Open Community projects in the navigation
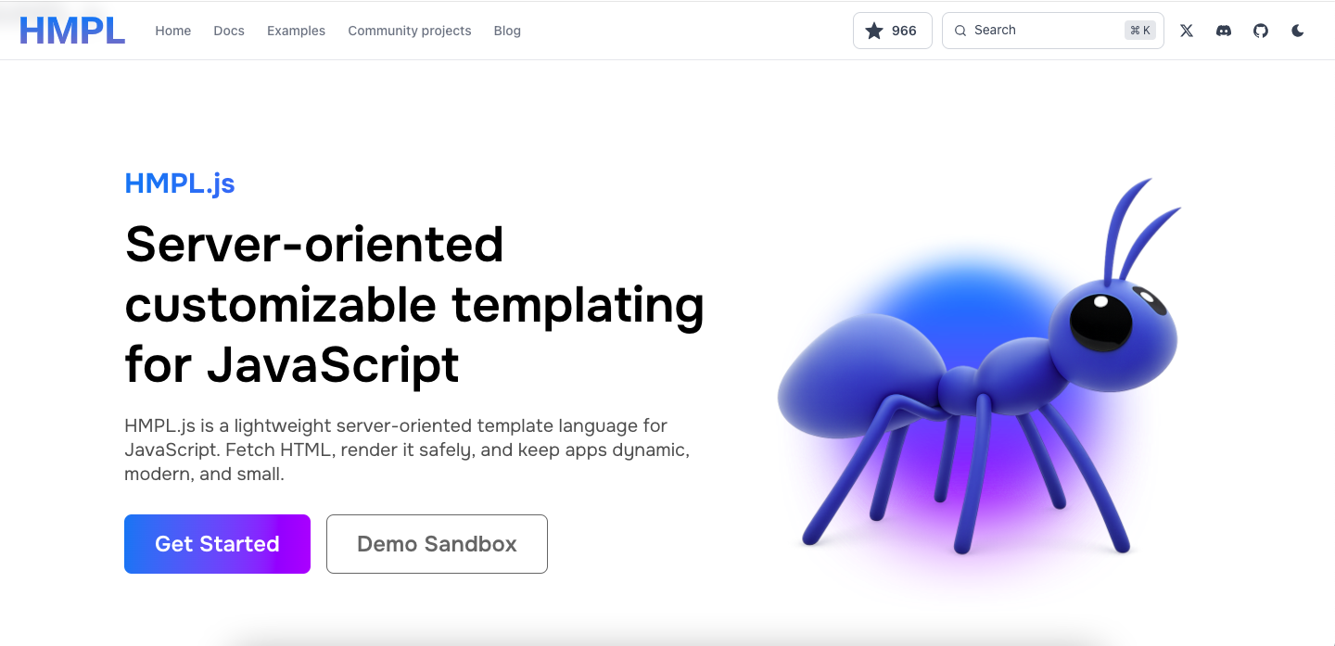Image resolution: width=1335 pixels, height=646 pixels. point(410,31)
